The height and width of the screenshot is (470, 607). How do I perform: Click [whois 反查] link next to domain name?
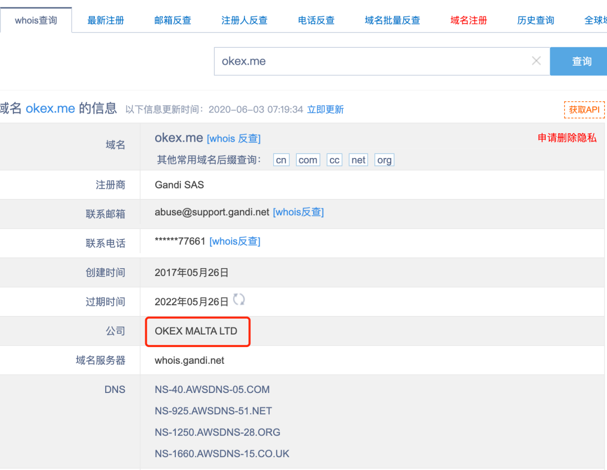pyautogui.click(x=234, y=139)
